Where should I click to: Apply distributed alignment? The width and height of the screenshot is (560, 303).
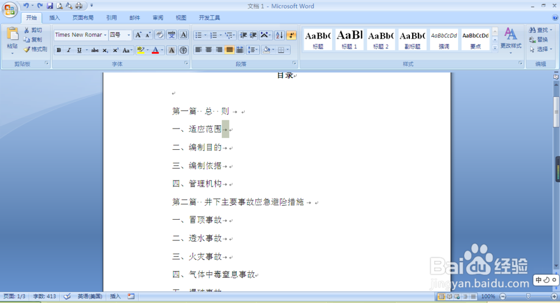coord(240,50)
